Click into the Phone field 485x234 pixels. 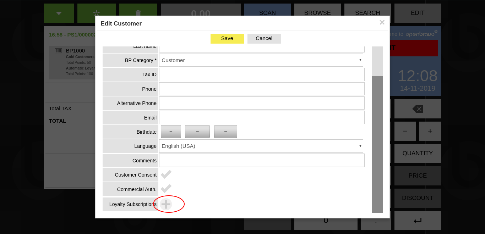point(262,89)
